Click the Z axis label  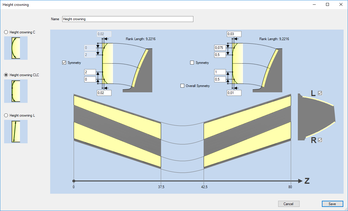tap(307, 181)
